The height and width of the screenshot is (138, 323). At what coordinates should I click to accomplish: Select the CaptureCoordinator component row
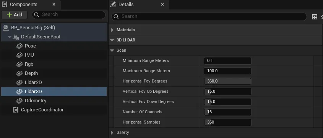(x=54, y=110)
